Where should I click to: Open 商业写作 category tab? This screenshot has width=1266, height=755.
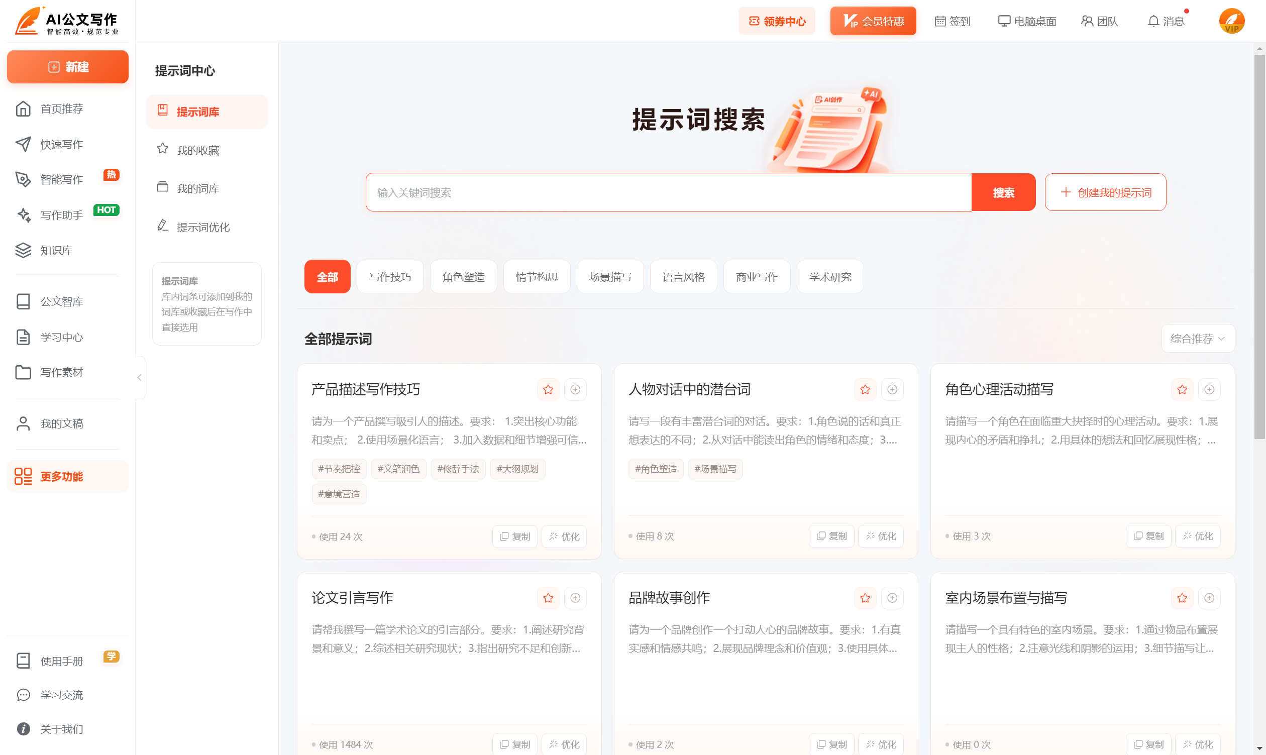pyautogui.click(x=757, y=277)
